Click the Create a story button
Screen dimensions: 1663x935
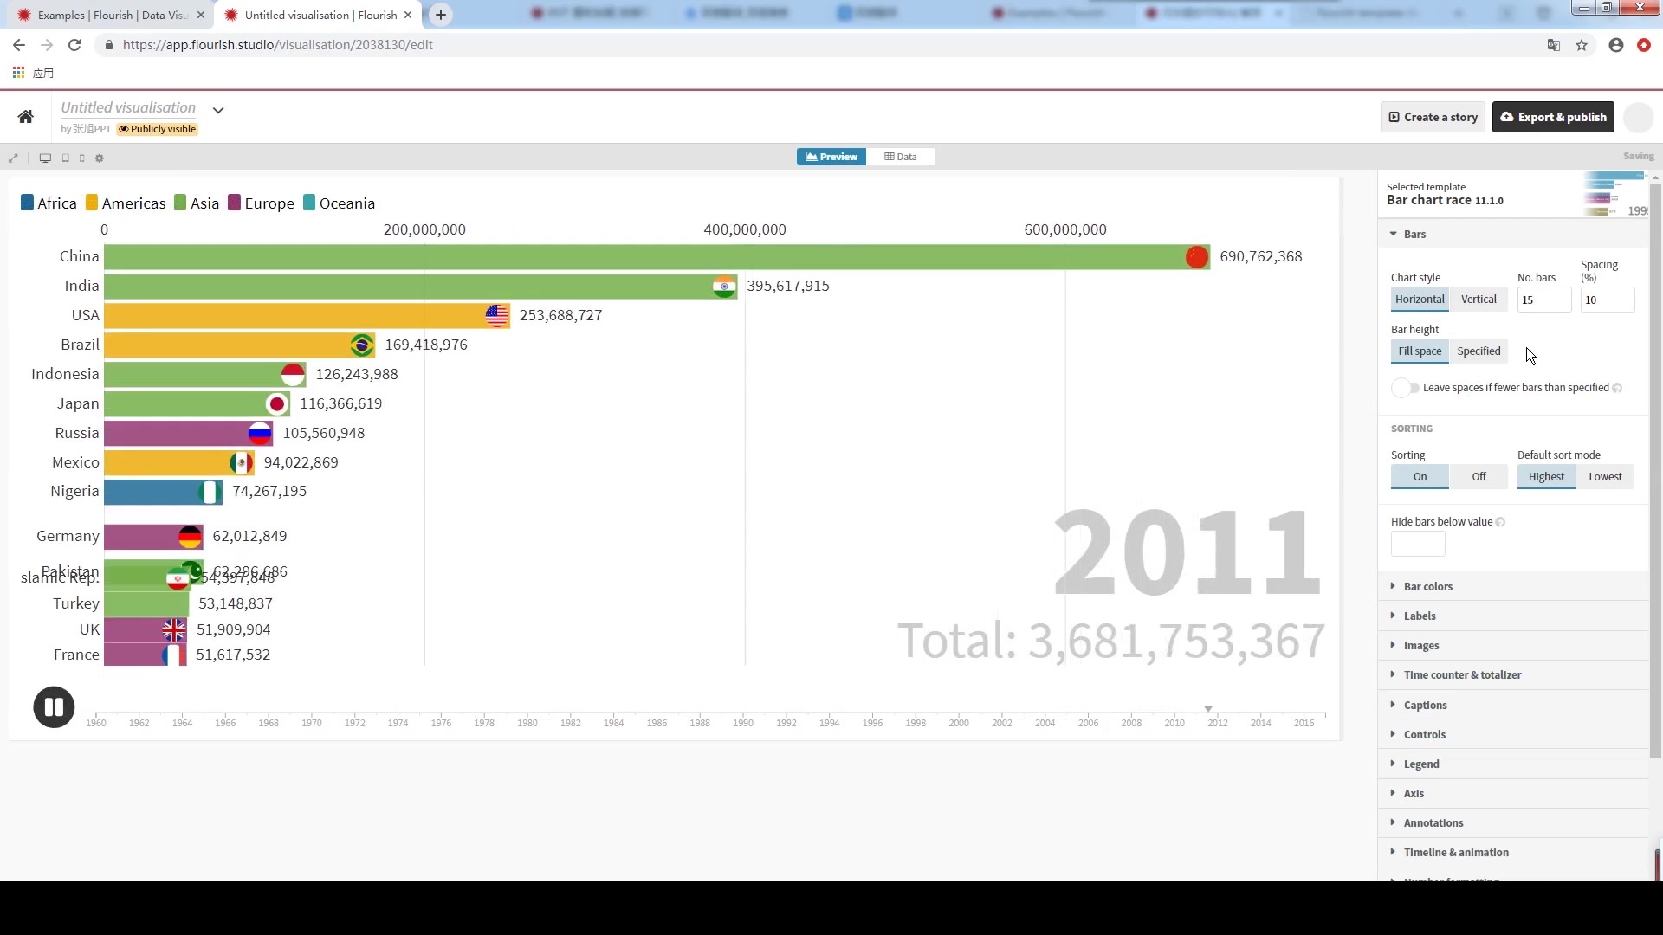click(x=1433, y=117)
